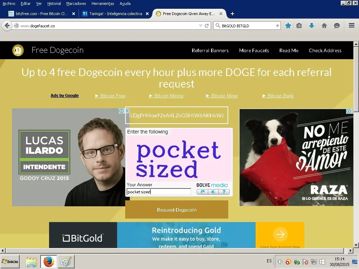The image size is (359, 269).
Task: Open the Windows Explorer taskbar icon
Action: (31, 262)
